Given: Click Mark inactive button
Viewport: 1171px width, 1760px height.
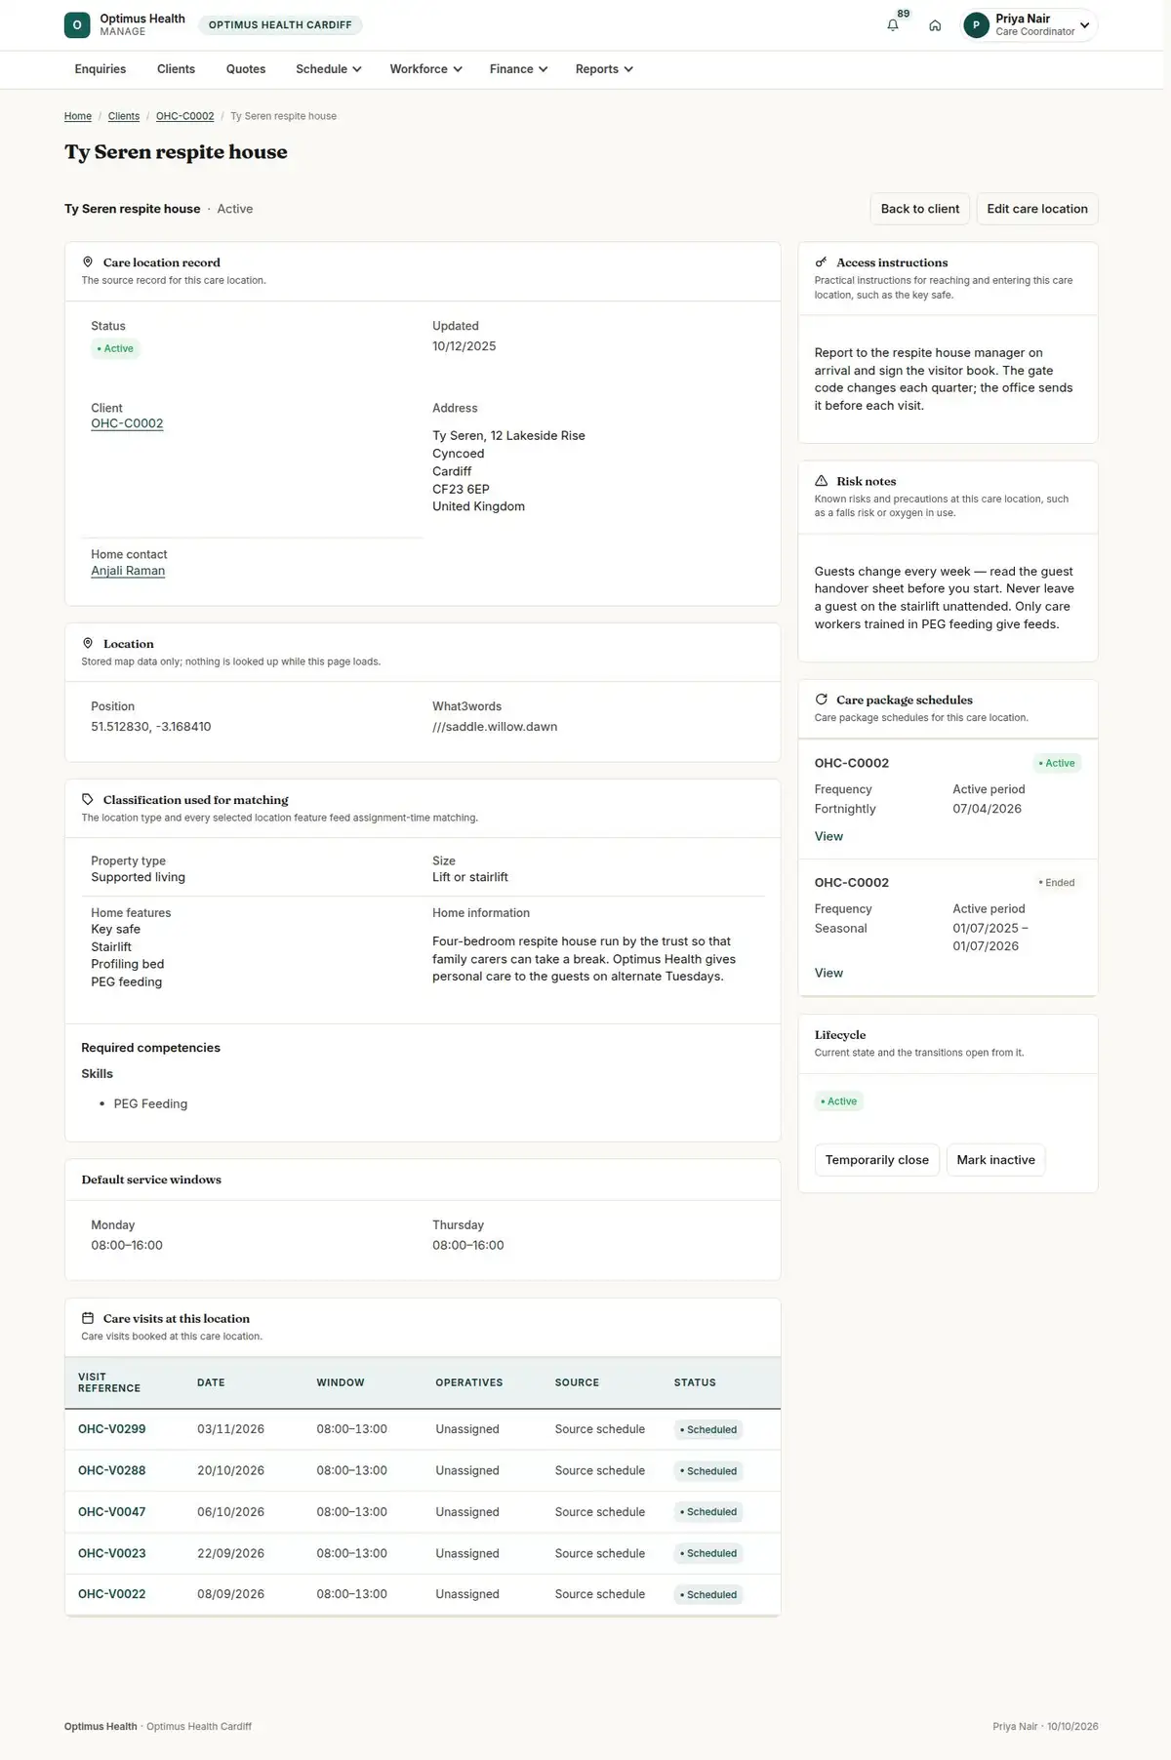Looking at the screenshot, I should (996, 1160).
